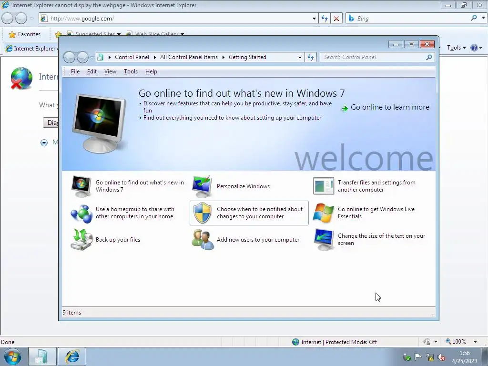Click Internet Explorer's stop loading X button
Image resolution: width=488 pixels, height=366 pixels.
pos(336,19)
